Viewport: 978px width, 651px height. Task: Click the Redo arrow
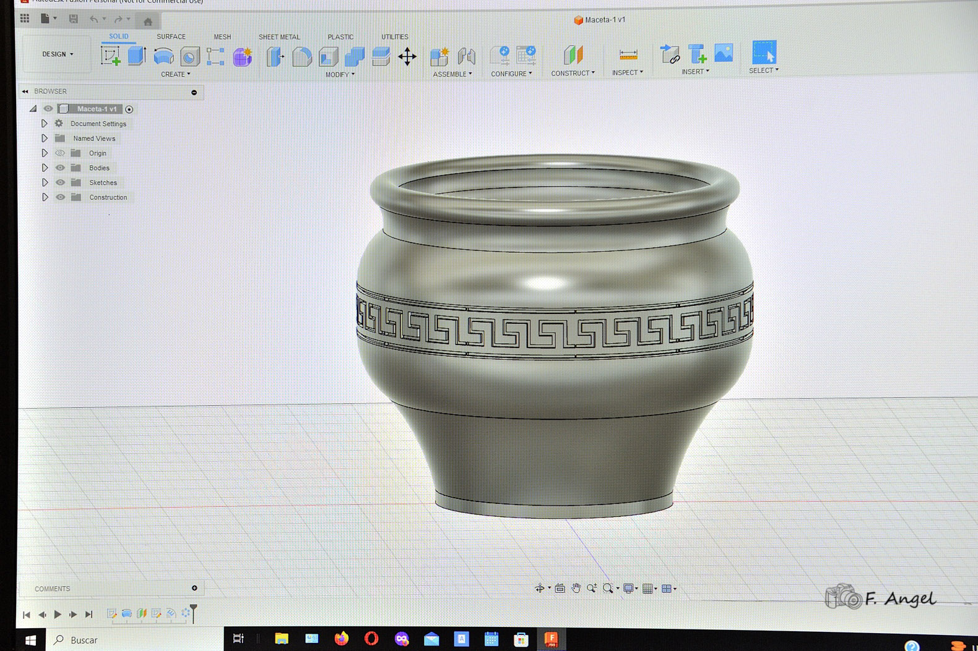(118, 20)
